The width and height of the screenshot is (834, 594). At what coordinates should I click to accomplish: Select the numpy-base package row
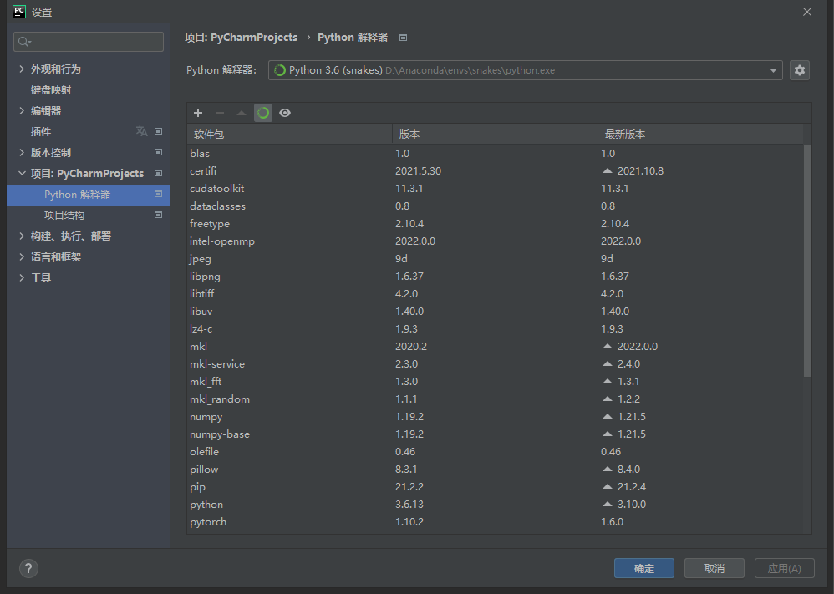point(496,434)
